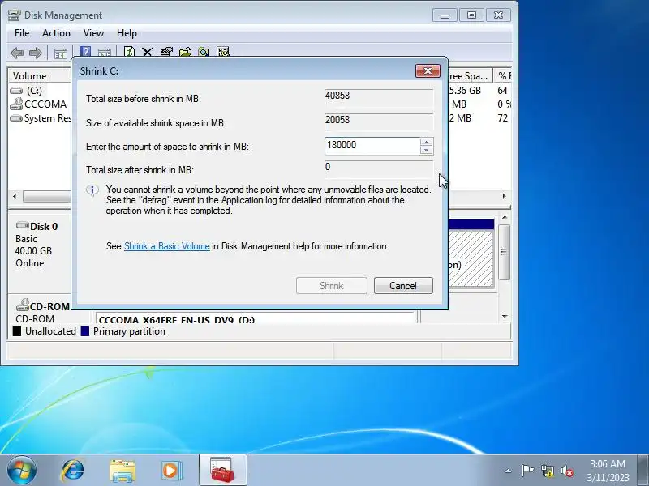Screen dimensions: 649x486
Task: Open the Shrink a Basic Volume help link
Action: click(167, 246)
